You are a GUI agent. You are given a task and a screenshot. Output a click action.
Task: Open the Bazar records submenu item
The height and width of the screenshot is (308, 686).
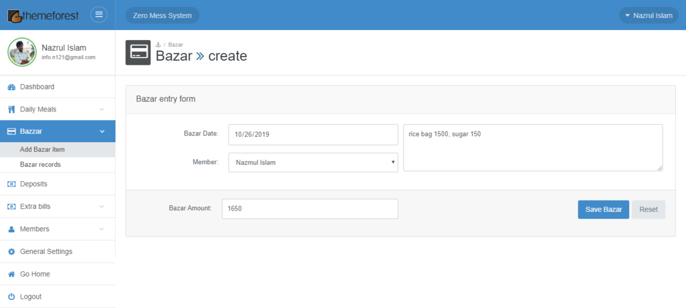[x=41, y=164]
